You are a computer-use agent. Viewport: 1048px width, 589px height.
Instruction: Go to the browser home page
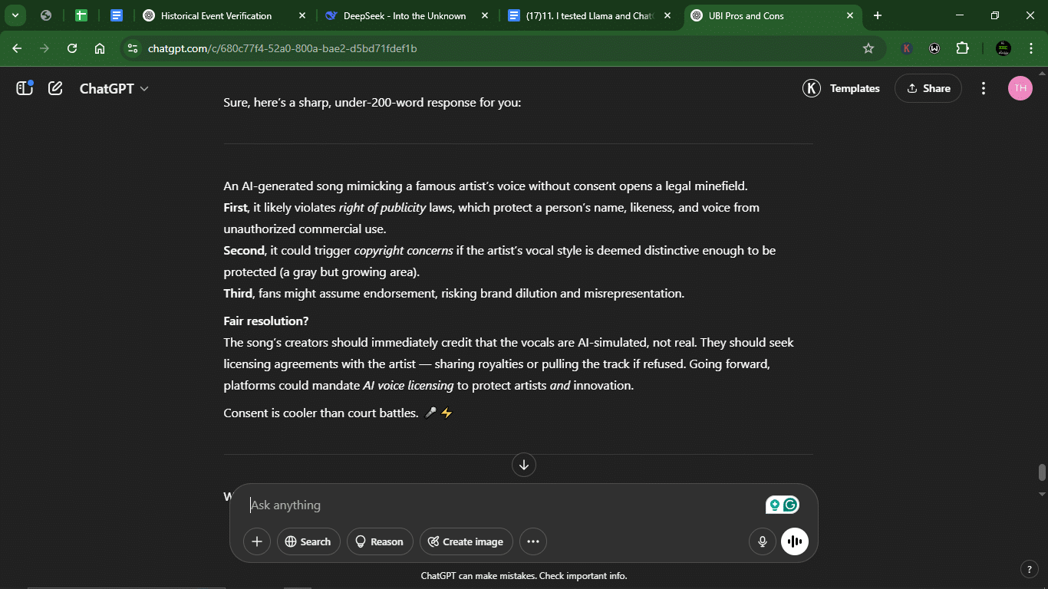click(x=100, y=48)
